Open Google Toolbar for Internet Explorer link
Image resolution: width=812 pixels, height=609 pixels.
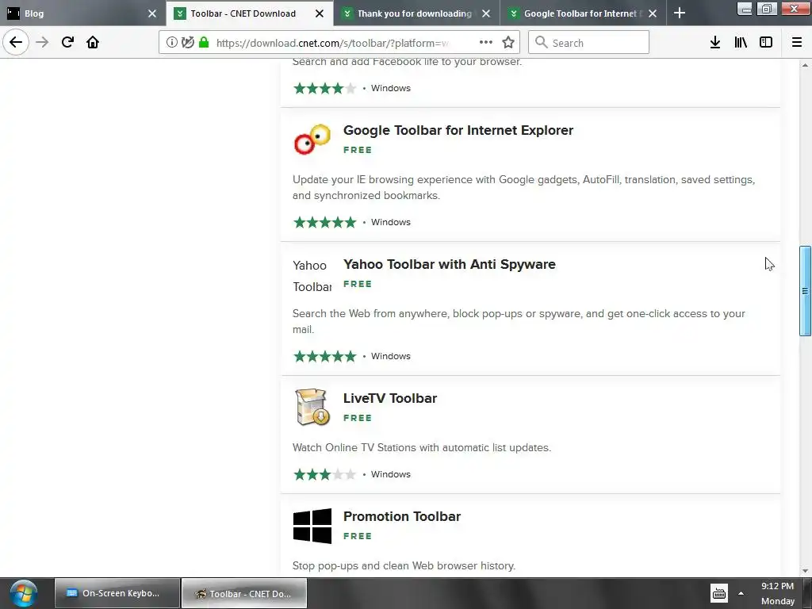pos(458,131)
